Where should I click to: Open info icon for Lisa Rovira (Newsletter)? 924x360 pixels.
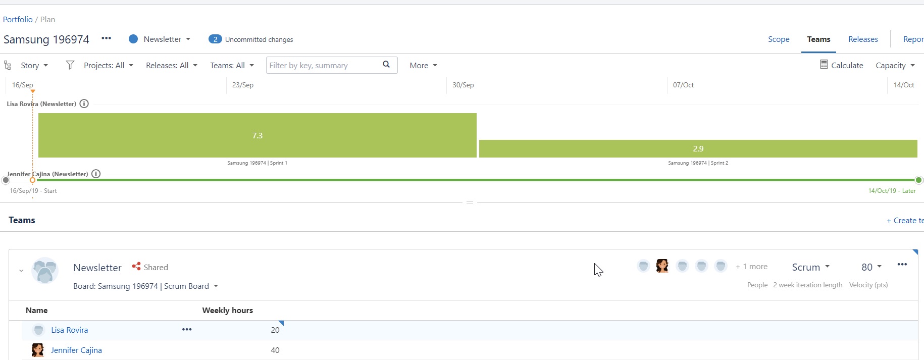click(x=84, y=104)
